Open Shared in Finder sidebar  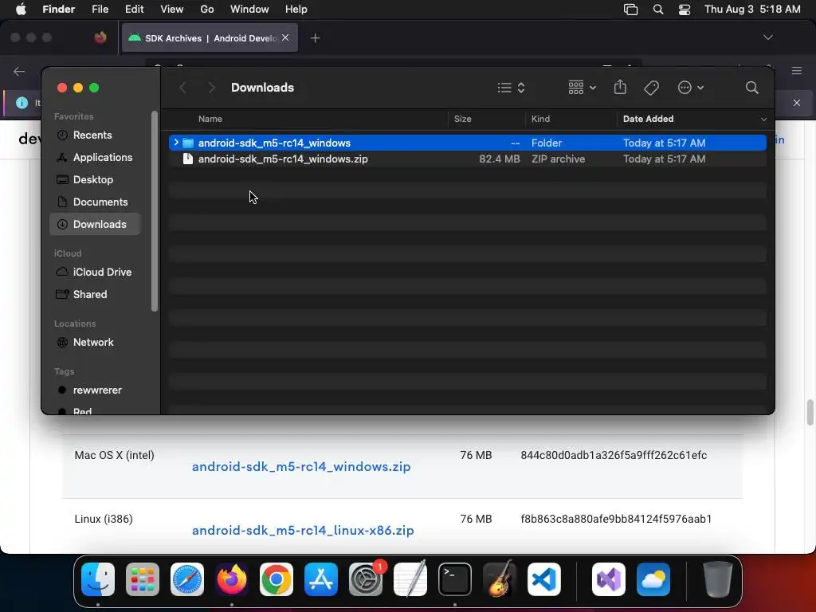tap(95, 295)
